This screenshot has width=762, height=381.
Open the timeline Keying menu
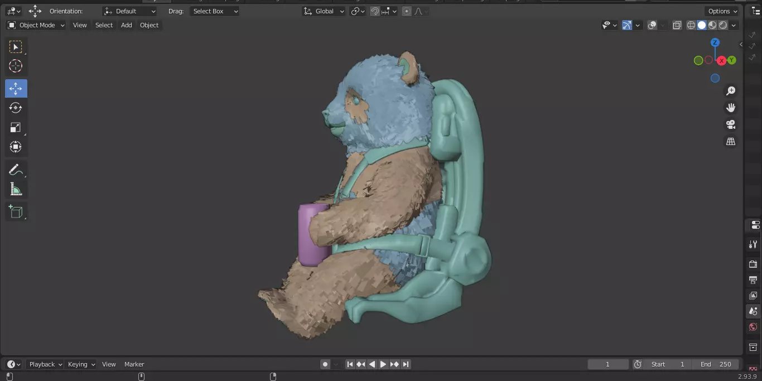pos(81,364)
